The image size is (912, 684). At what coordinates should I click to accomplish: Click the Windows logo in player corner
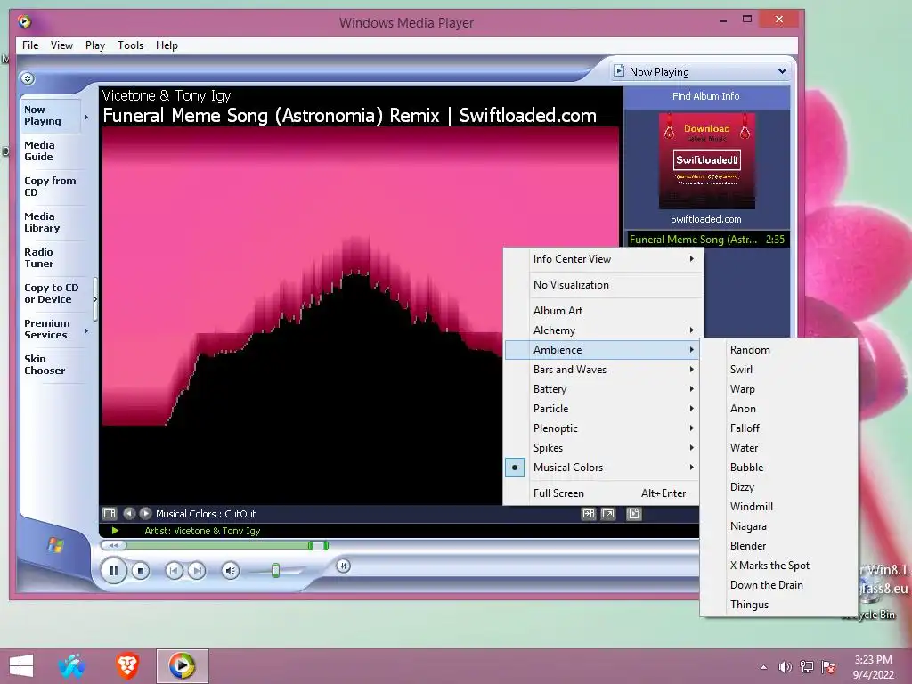point(55,545)
